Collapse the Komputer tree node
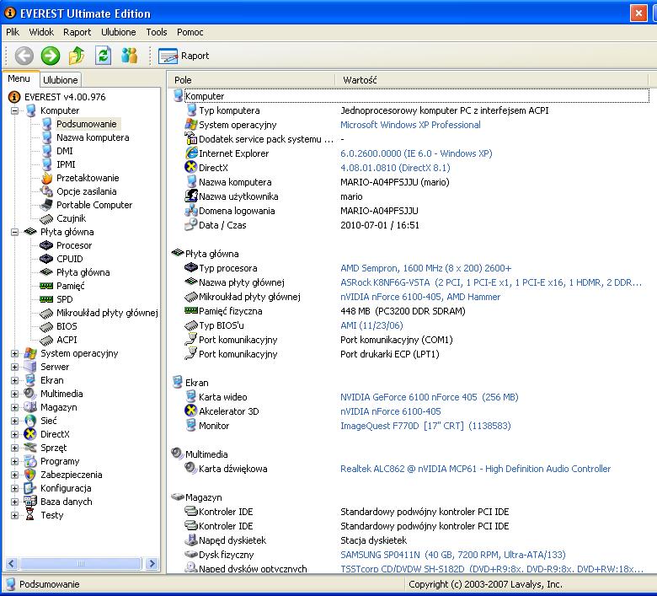Image resolution: width=657 pixels, height=596 pixels. (x=14, y=110)
